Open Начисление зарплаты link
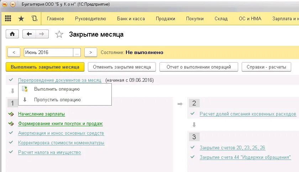Screen dimensions: 299x172 point(42,114)
